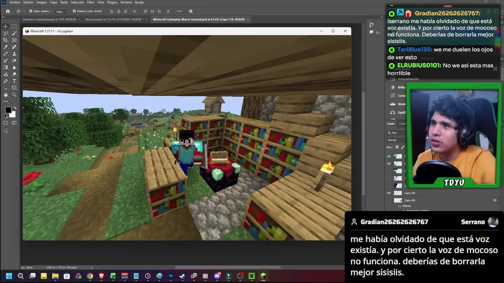Image resolution: width=504 pixels, height=283 pixels.
Task: Select the Blur tool
Action: 14,67
